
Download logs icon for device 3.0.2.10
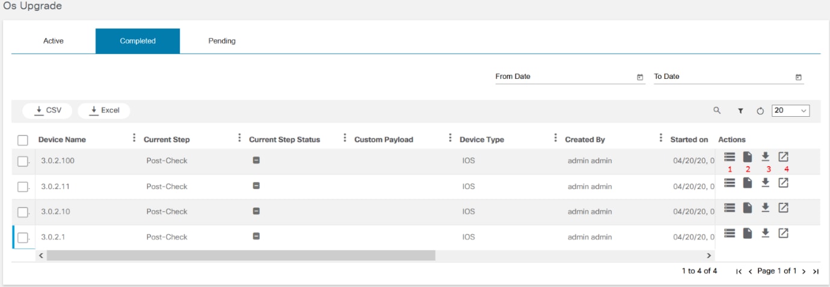[766, 208]
